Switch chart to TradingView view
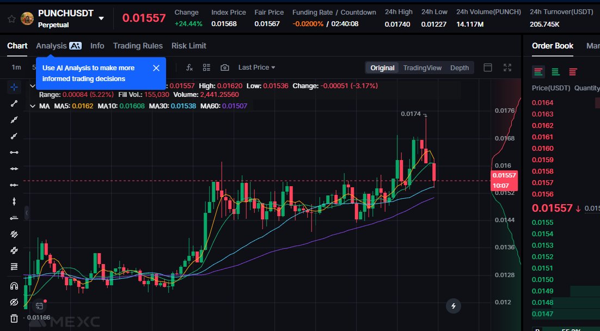Image resolution: width=600 pixels, height=331 pixels. click(x=423, y=68)
